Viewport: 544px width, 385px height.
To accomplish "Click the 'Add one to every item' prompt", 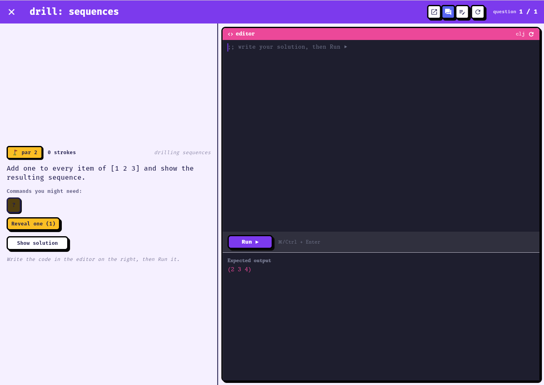I will coord(100,173).
